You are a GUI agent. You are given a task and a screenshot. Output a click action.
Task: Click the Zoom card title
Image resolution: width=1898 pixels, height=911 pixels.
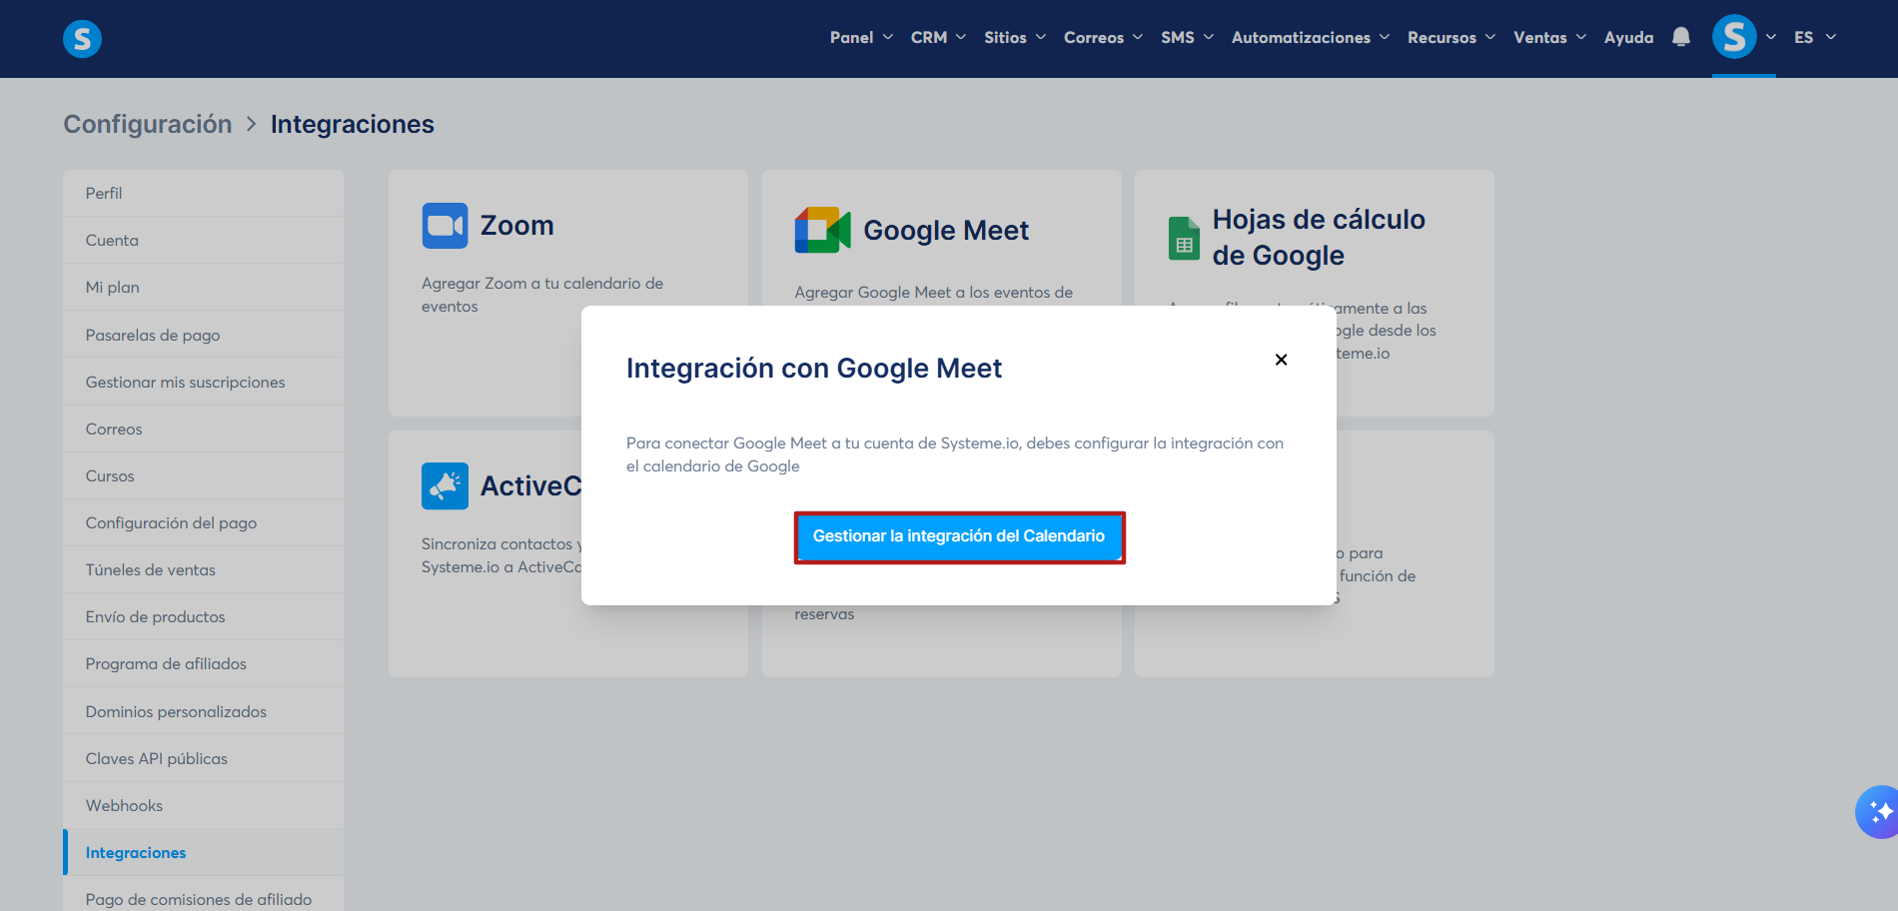pos(516,226)
